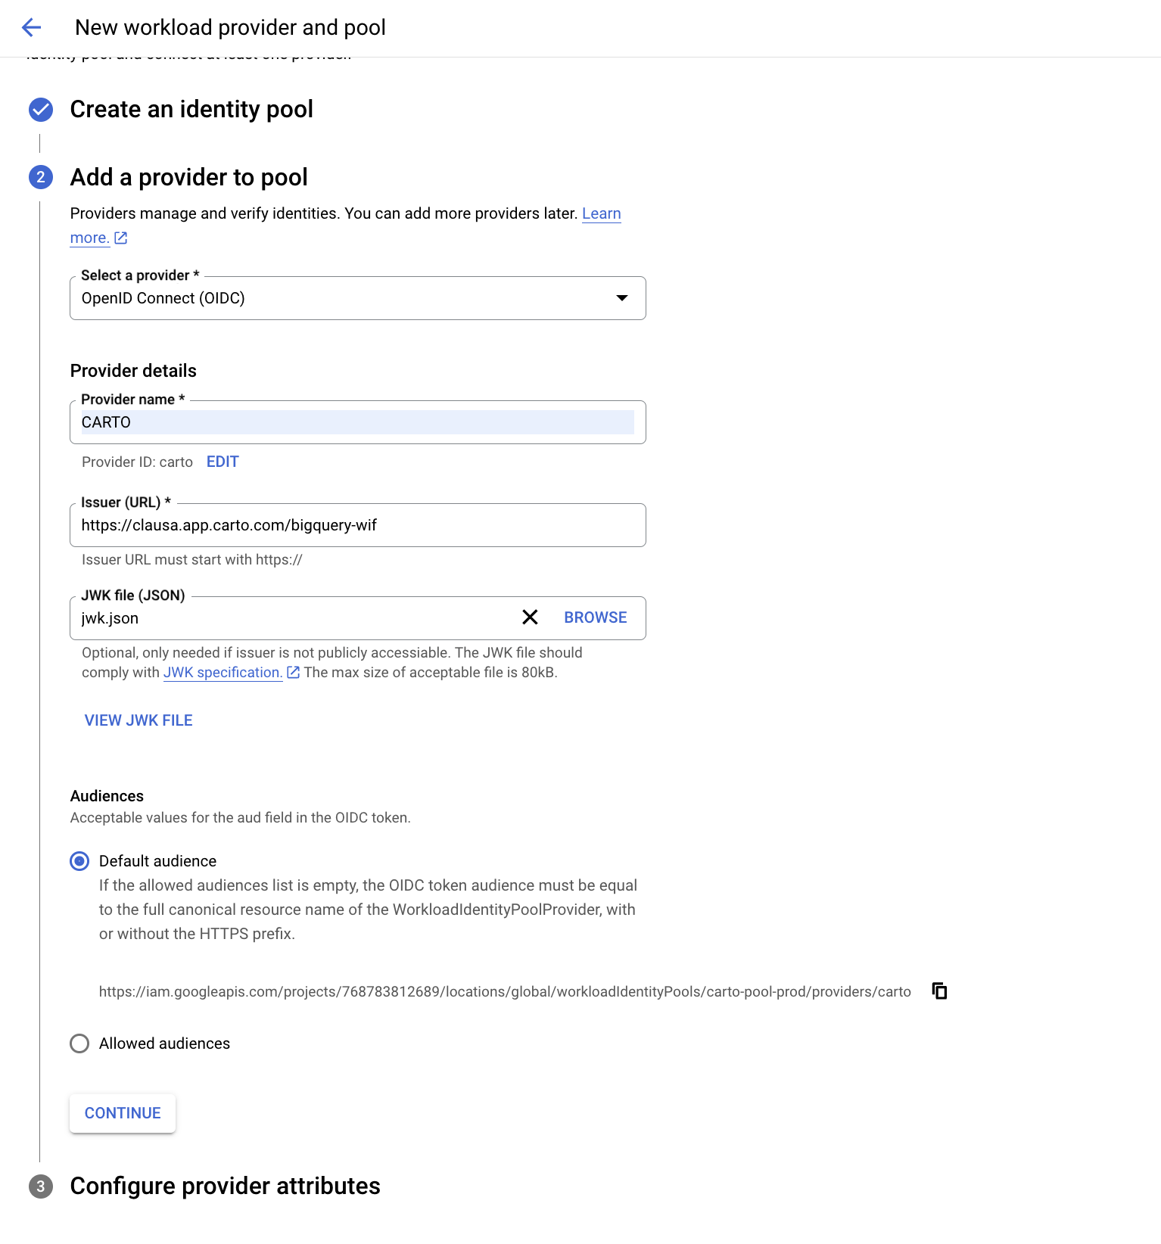Image resolution: width=1161 pixels, height=1244 pixels.
Task: Clear the jwk.json file selection
Action: pos(530,617)
